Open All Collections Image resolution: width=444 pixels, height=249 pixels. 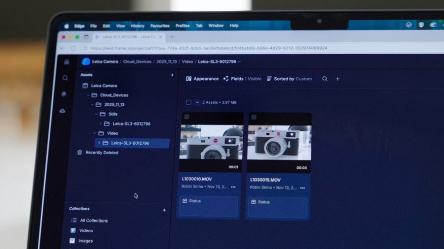tap(94, 220)
